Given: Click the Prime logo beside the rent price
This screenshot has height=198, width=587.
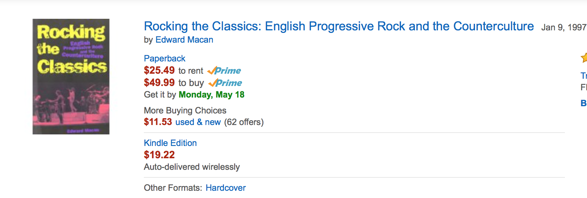Looking at the screenshot, I should [224, 70].
